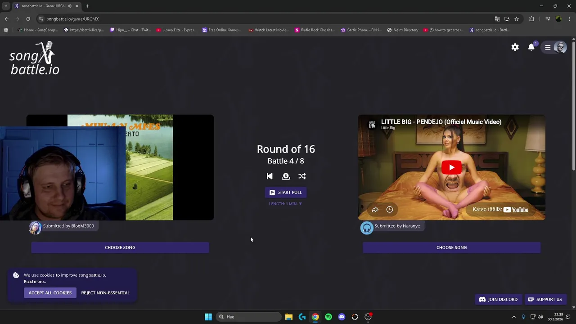The height and width of the screenshot is (324, 576).
Task: Open File Explorer from the taskbar
Action: (x=289, y=317)
